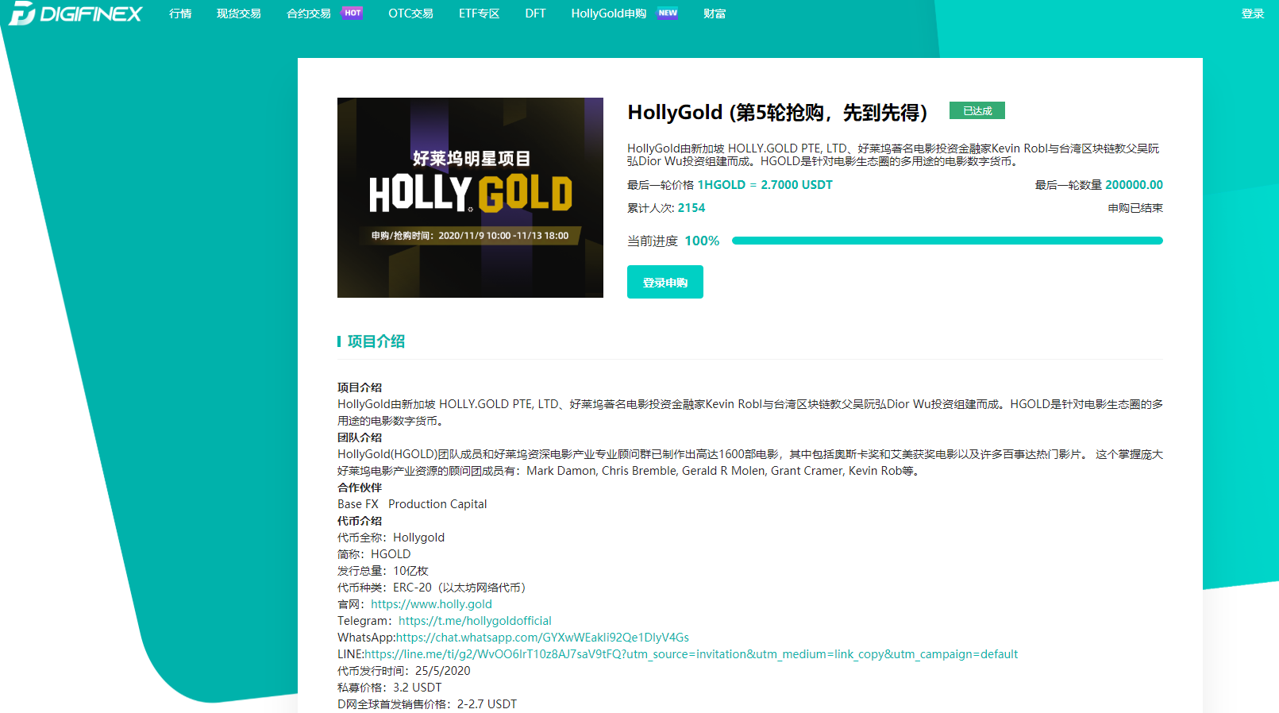Click the NEW badge next to HollyGold申购

tap(668, 13)
